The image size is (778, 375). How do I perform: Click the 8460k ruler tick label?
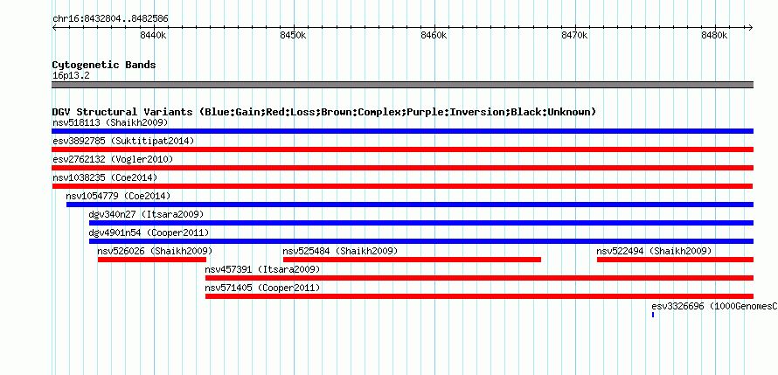click(434, 35)
